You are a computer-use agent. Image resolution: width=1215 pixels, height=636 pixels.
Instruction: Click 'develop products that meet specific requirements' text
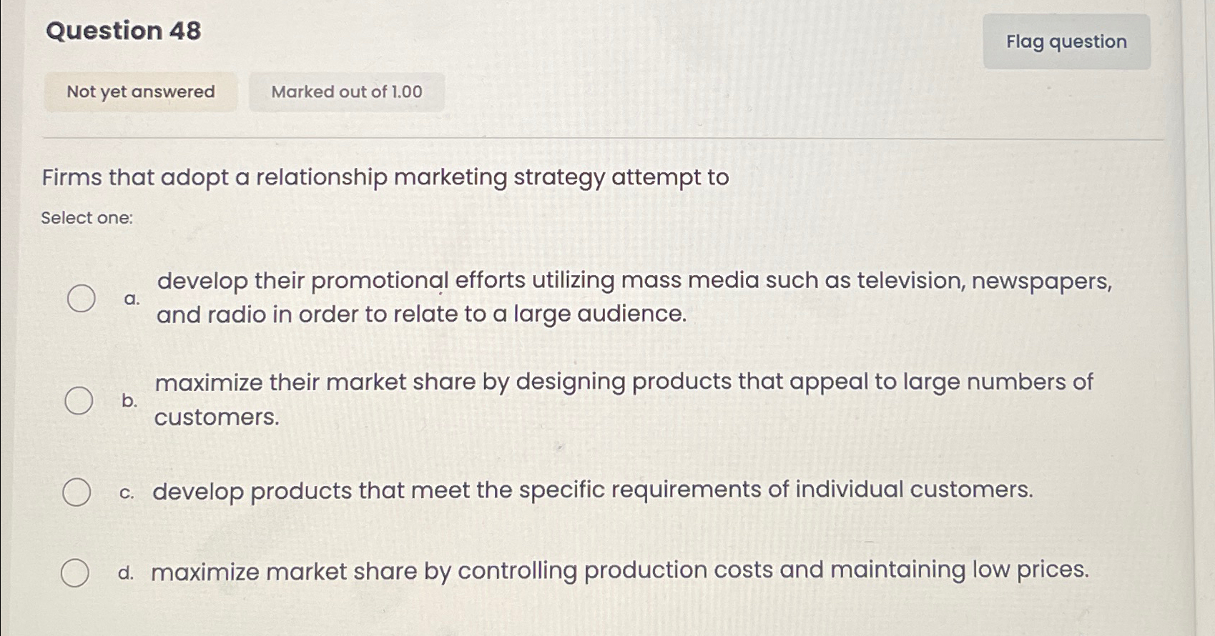[x=592, y=491]
